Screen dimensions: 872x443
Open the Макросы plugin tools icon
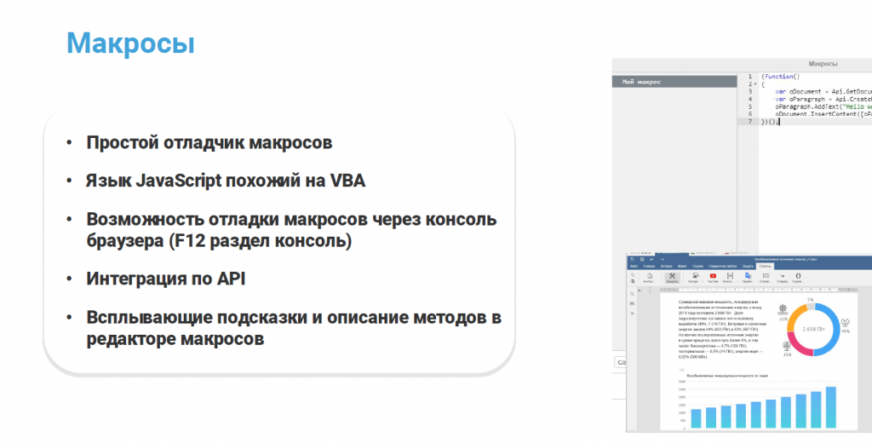673,276
